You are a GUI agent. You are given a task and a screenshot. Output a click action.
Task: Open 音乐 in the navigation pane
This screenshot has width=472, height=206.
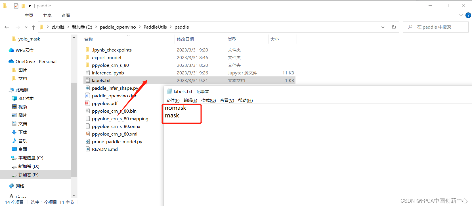point(23,141)
